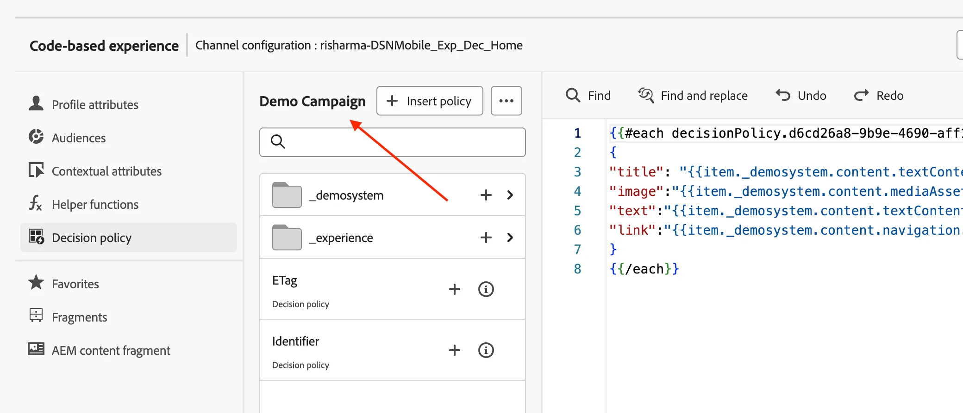The image size is (963, 413).
Task: Click the Identifier label text
Action: click(x=296, y=341)
